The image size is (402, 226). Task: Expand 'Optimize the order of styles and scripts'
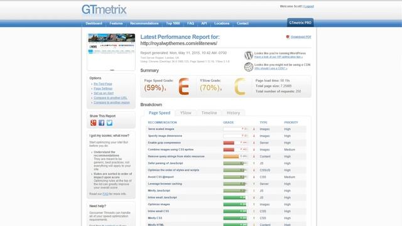173,170
